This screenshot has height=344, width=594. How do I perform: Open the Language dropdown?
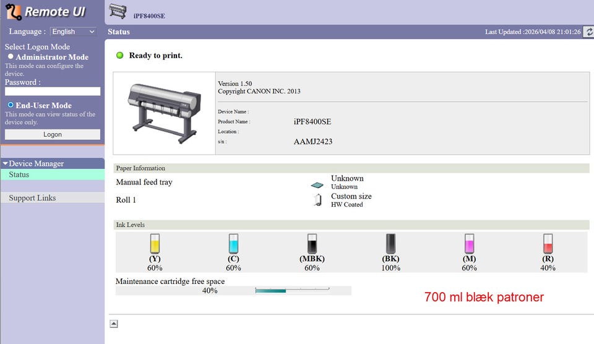point(73,32)
